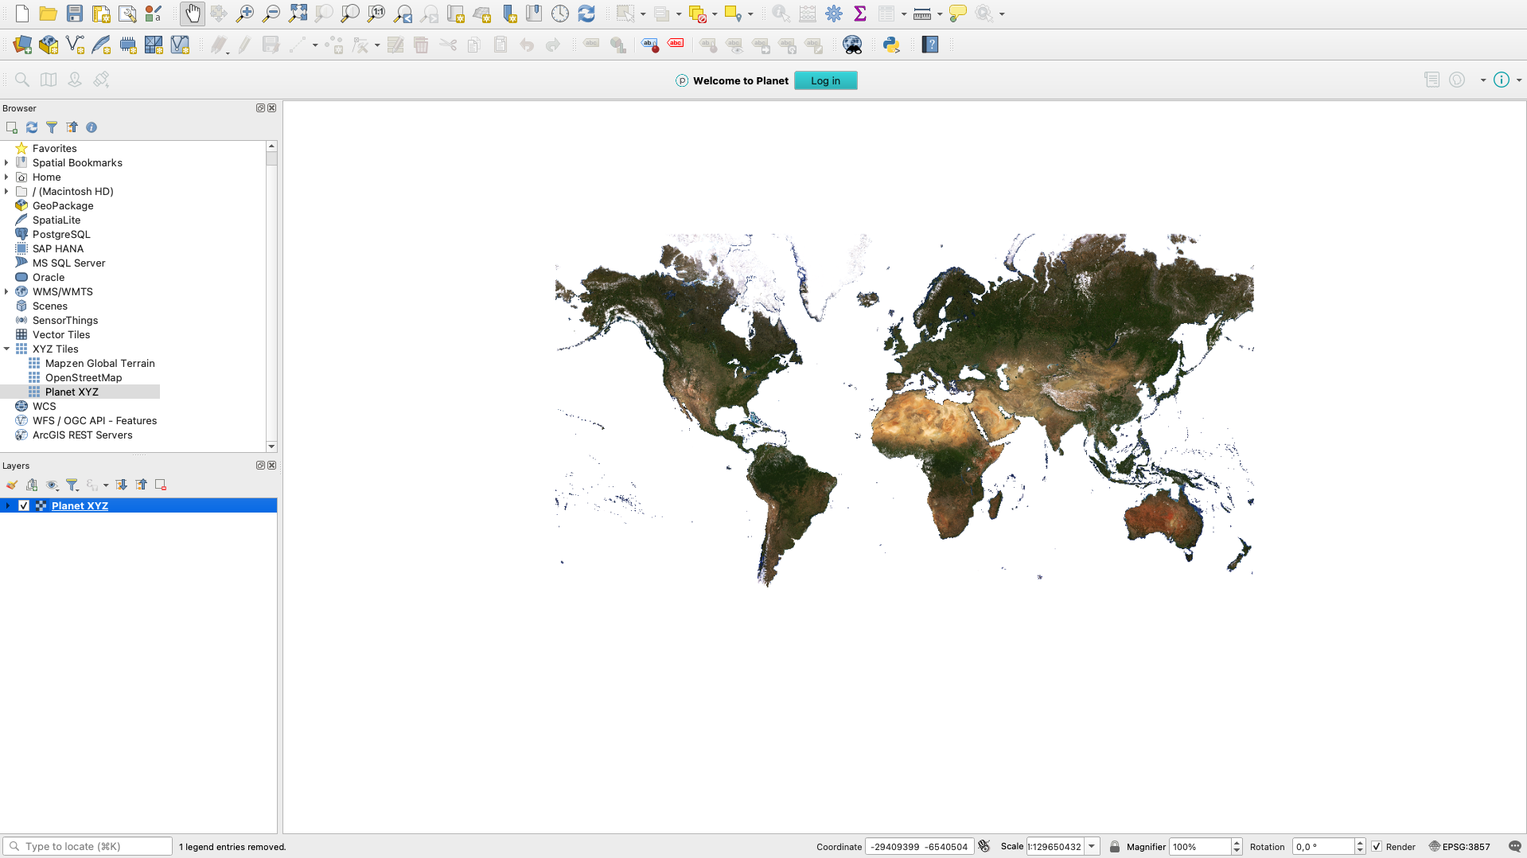Open the Planet info dropdown arrow

pos(1519,80)
